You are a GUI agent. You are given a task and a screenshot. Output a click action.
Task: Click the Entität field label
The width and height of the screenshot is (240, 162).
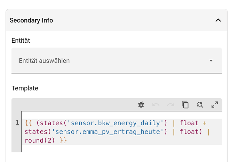click(21, 41)
